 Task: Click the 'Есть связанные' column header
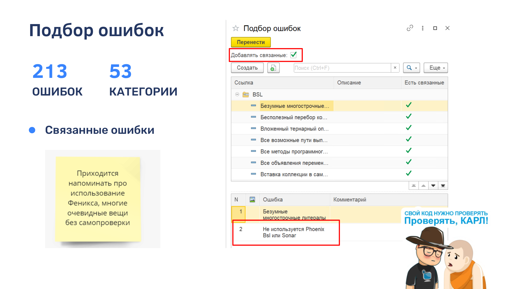(424, 83)
